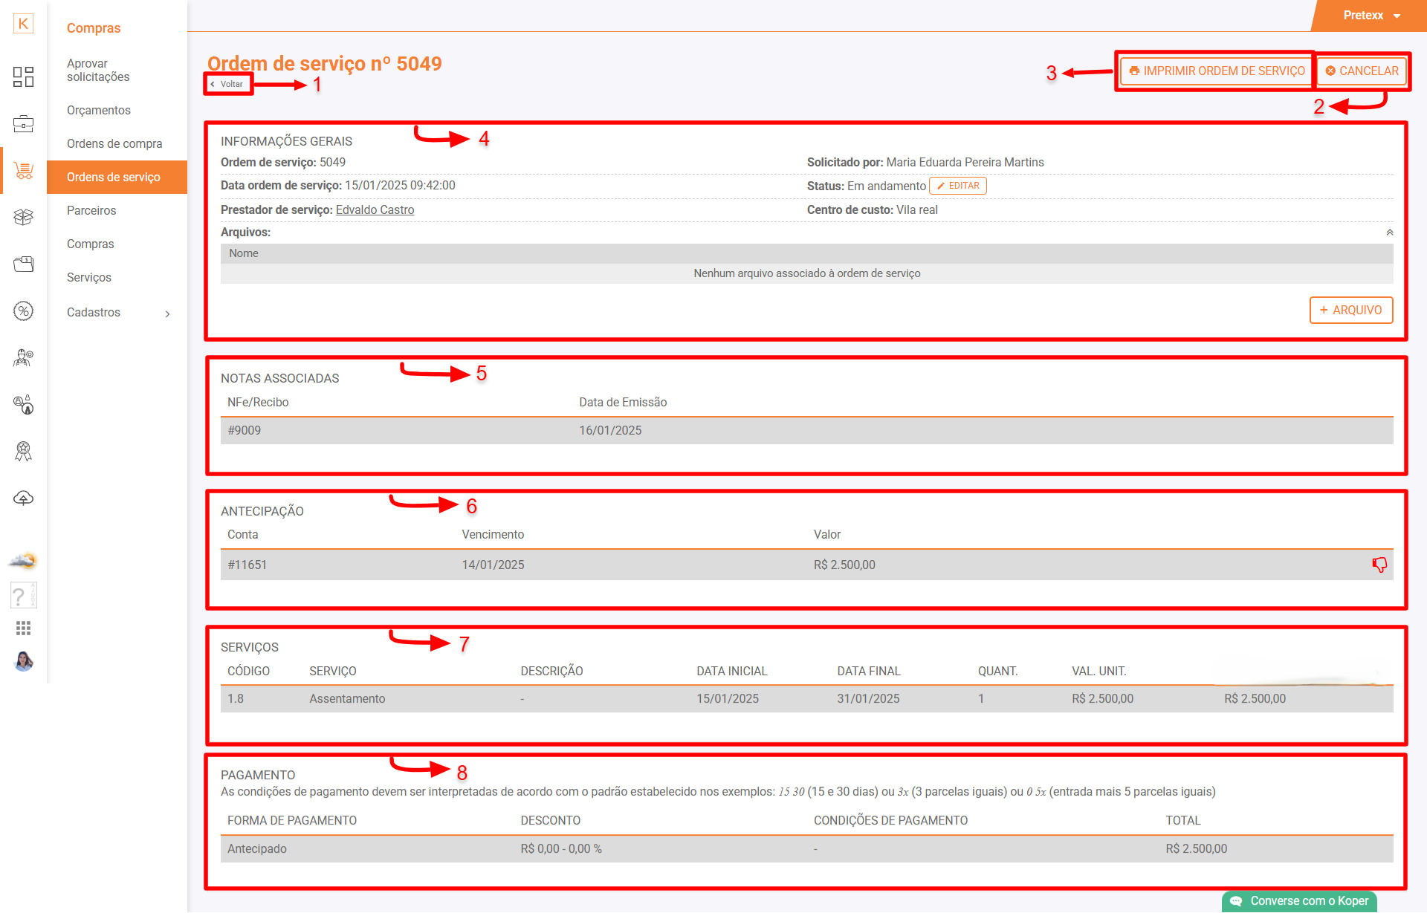This screenshot has width=1427, height=913.
Task: Open the dashboard grid icon in sidebar
Action: coord(23,77)
